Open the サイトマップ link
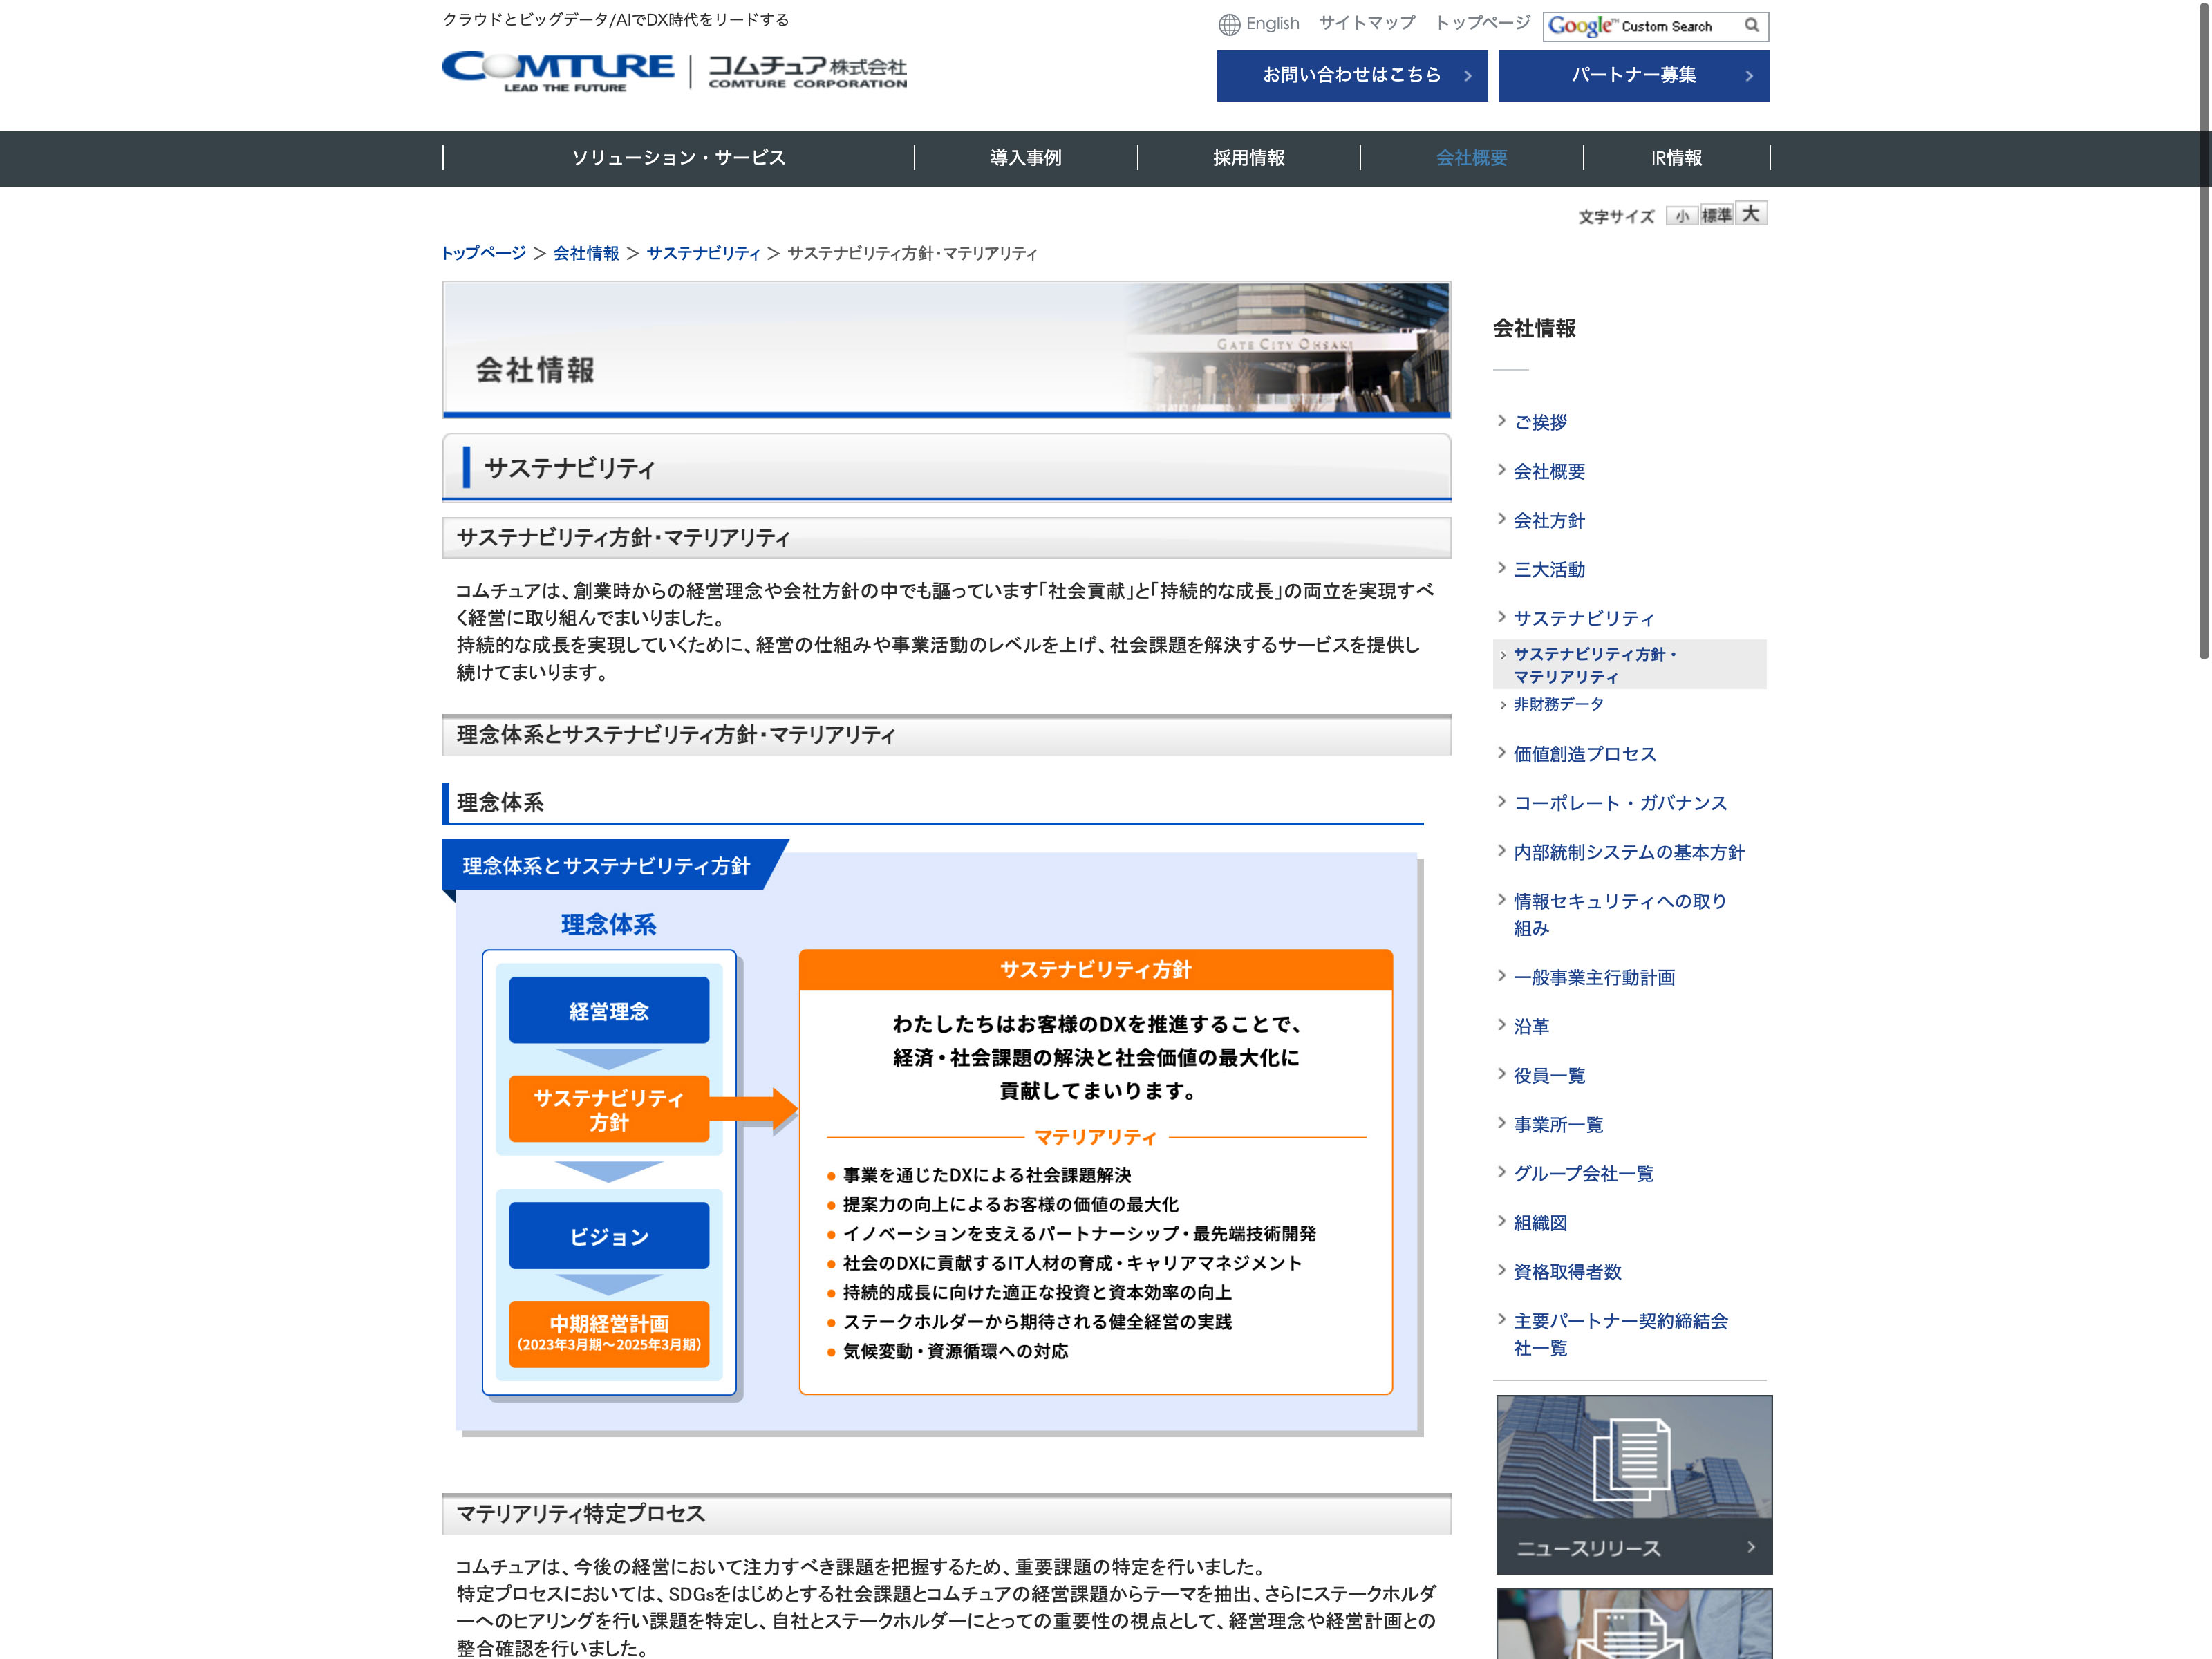The image size is (2212, 1659). tap(1366, 23)
